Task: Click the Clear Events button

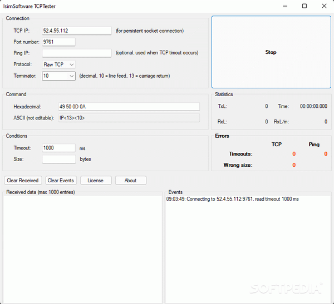Action: (x=61, y=181)
